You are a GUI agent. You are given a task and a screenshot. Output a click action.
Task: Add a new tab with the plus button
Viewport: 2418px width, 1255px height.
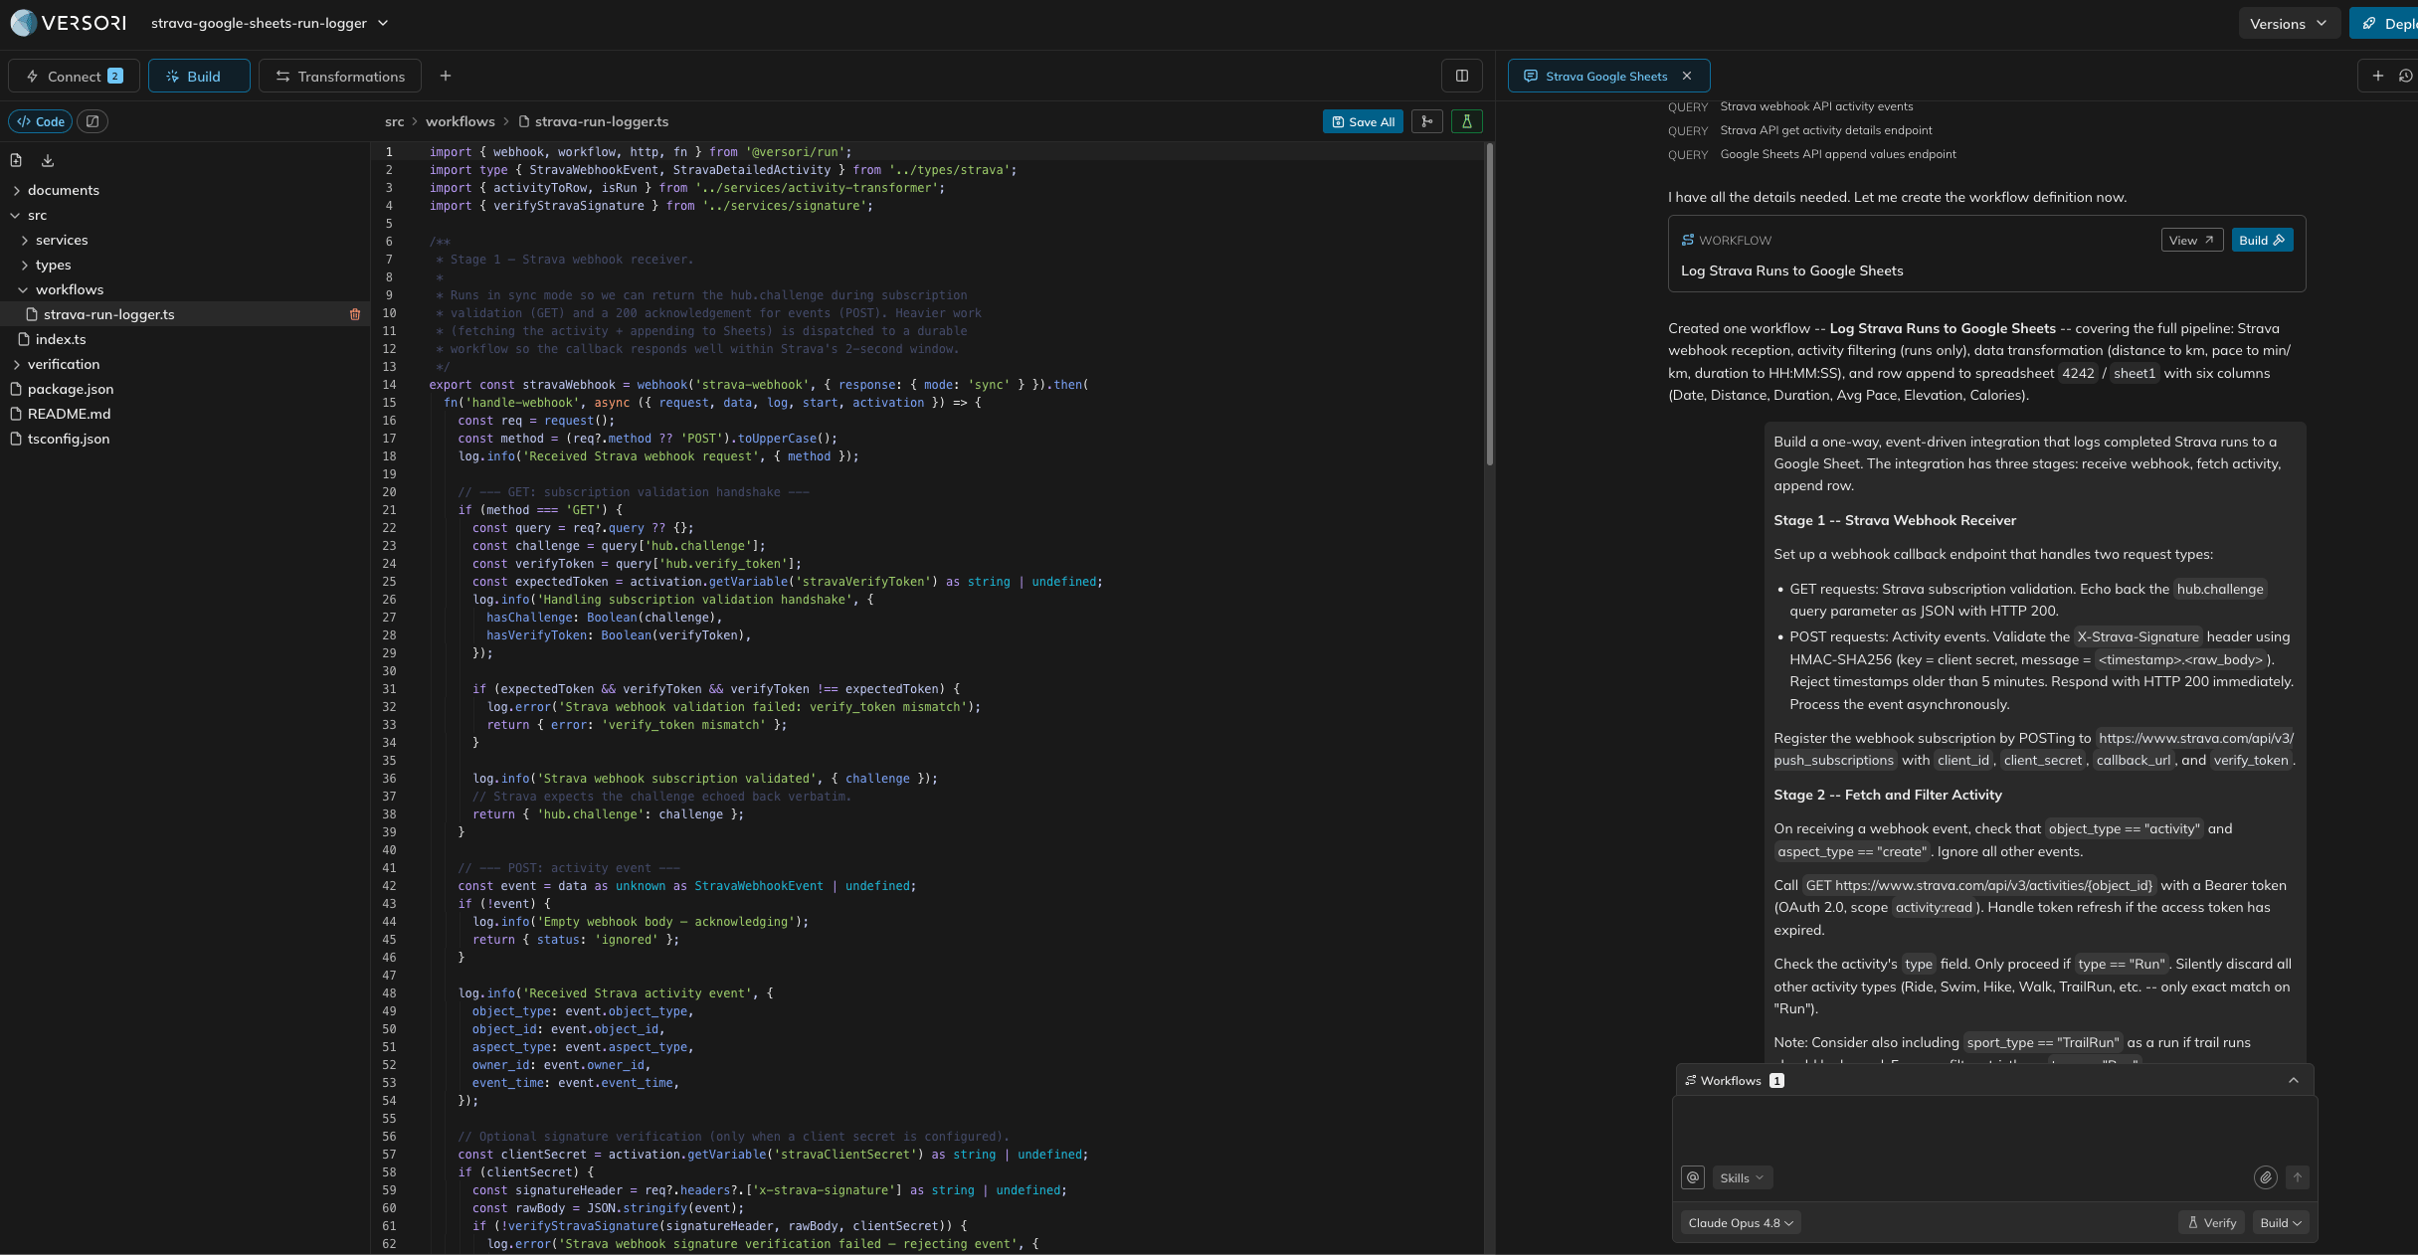(446, 76)
